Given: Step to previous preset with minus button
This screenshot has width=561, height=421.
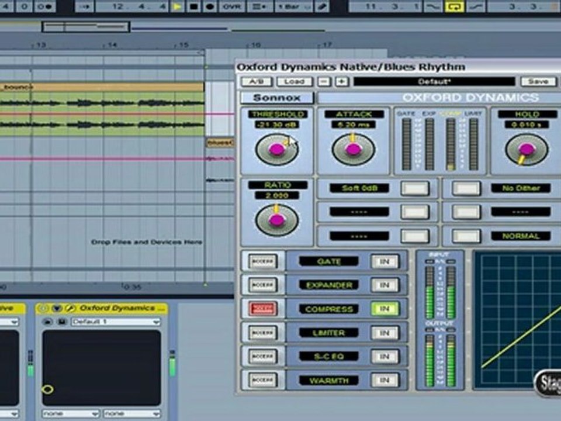Looking at the screenshot, I should tap(324, 82).
